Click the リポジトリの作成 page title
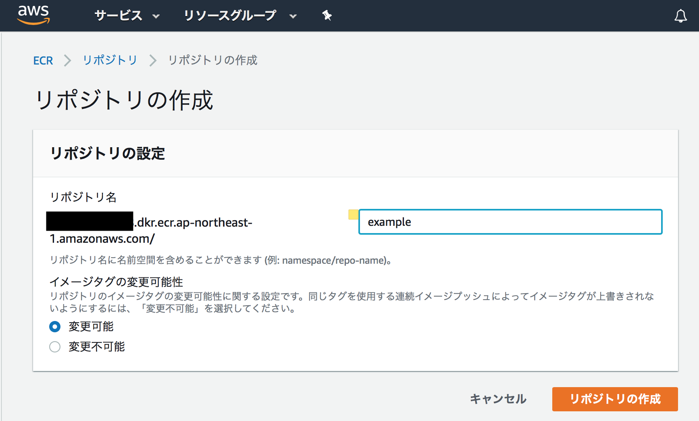 124,100
